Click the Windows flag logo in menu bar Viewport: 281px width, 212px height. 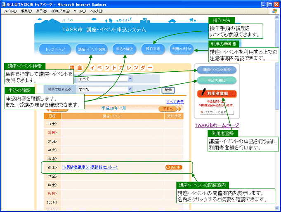point(274,11)
